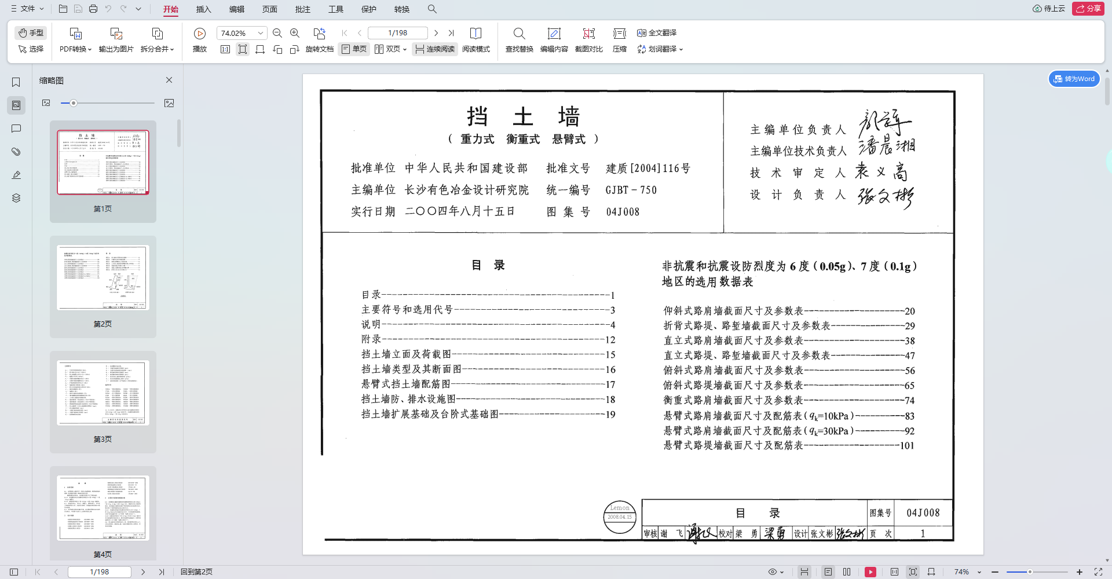Open the attachments paperclip panel
Screen dimensions: 1112x579
16,152
